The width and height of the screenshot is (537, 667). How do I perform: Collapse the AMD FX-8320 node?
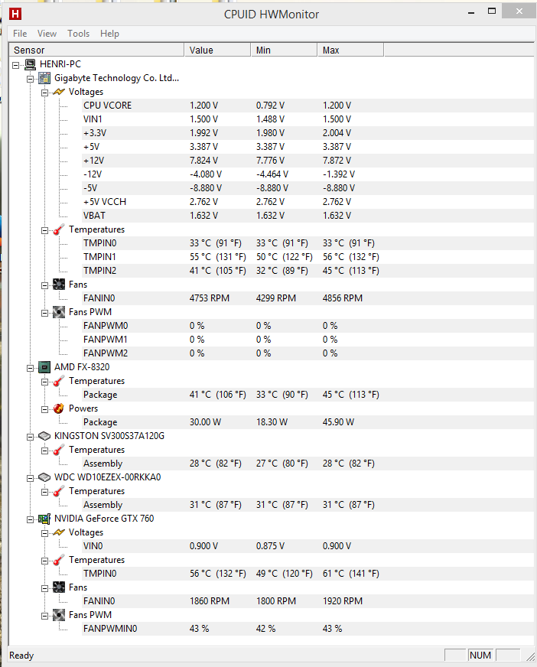[30, 367]
